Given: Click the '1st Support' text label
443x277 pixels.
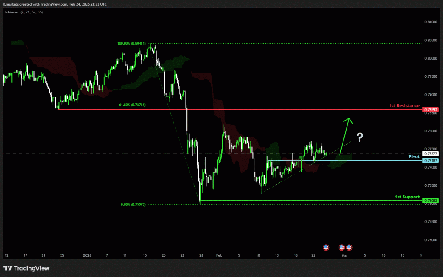Looking at the screenshot, I should click(x=407, y=197).
